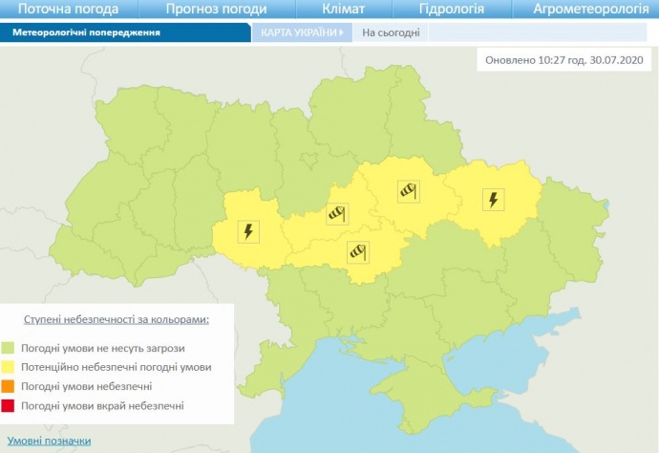Select the southernmost windsock wind warning icon
The width and height of the screenshot is (659, 453).
pos(357,251)
